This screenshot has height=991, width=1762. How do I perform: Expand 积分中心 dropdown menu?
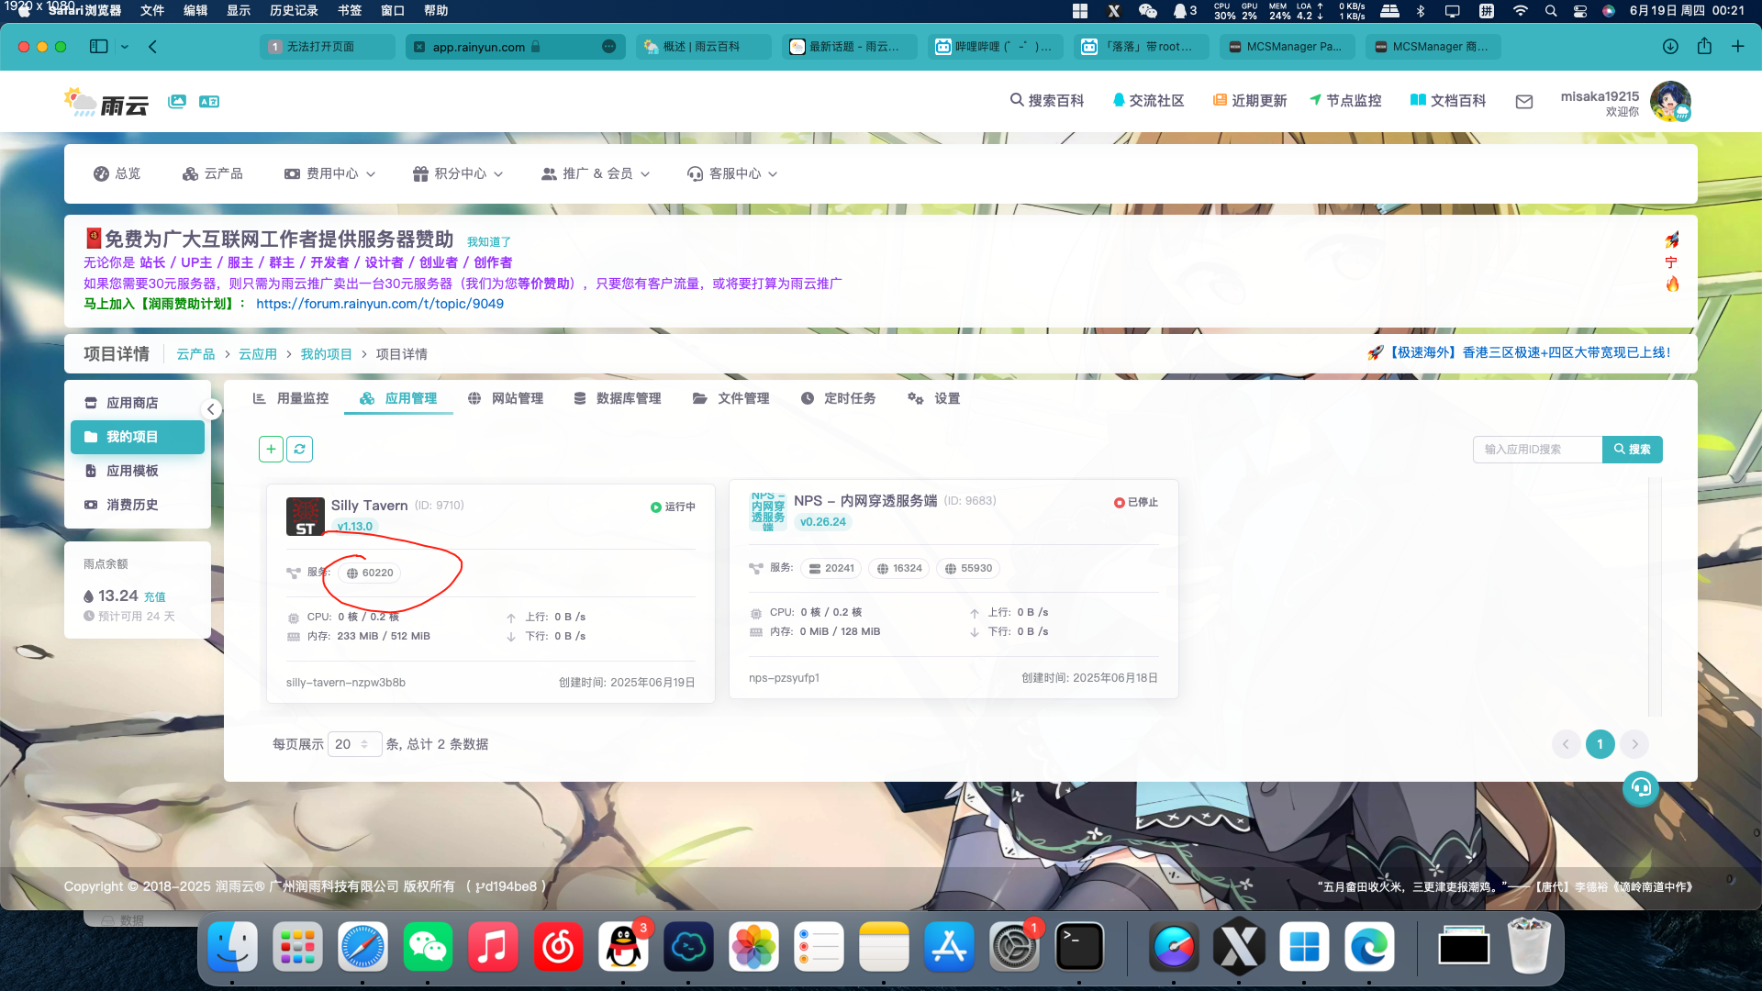(458, 173)
